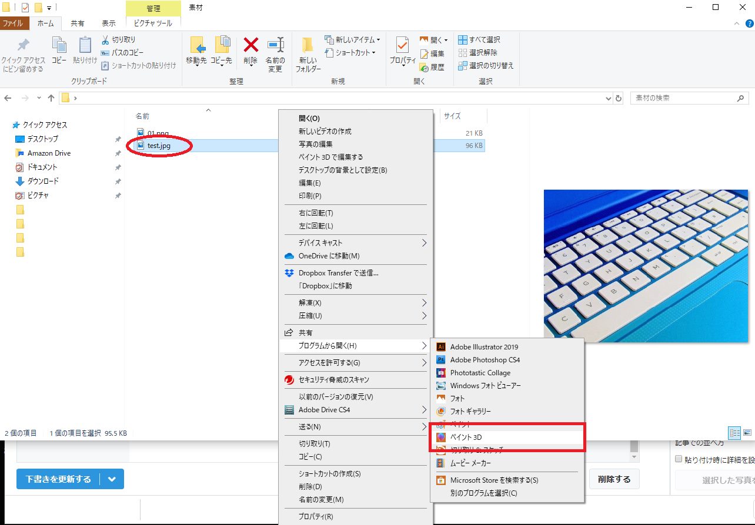Enable 貼り付け時に詳細を設定 checkbox
The height and width of the screenshot is (525, 755).
coord(677,459)
